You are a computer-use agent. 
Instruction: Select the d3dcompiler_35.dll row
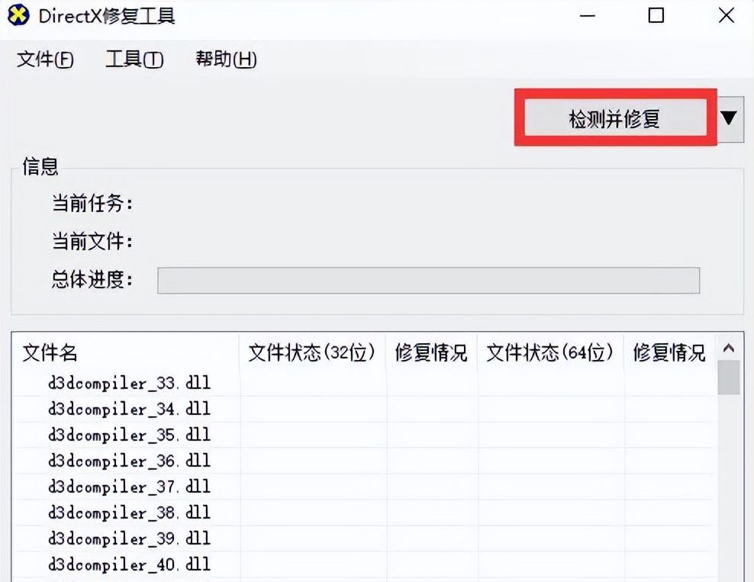click(129, 435)
